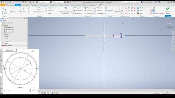Viewport: 175px width, 98px height.
Task: Collapse the Начало folder node
Action: pos(1,25)
